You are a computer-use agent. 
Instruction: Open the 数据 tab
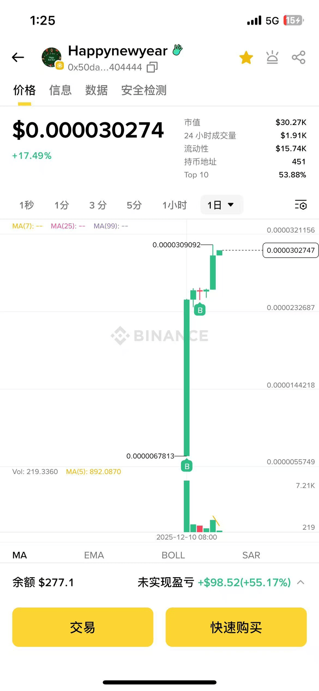[x=96, y=90]
